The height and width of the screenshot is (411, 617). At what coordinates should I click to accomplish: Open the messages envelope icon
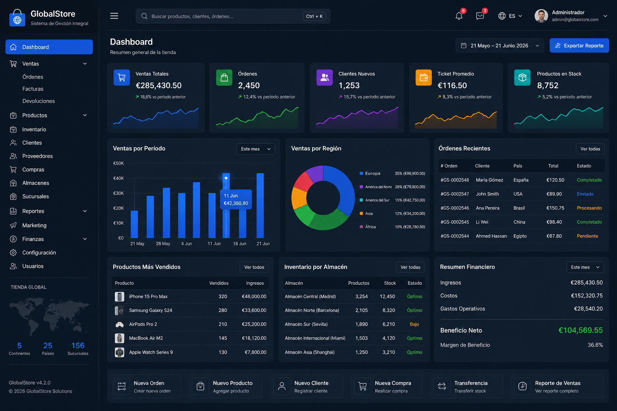pos(480,16)
